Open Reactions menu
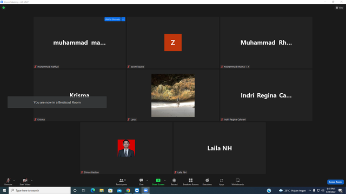 pyautogui.click(x=207, y=182)
